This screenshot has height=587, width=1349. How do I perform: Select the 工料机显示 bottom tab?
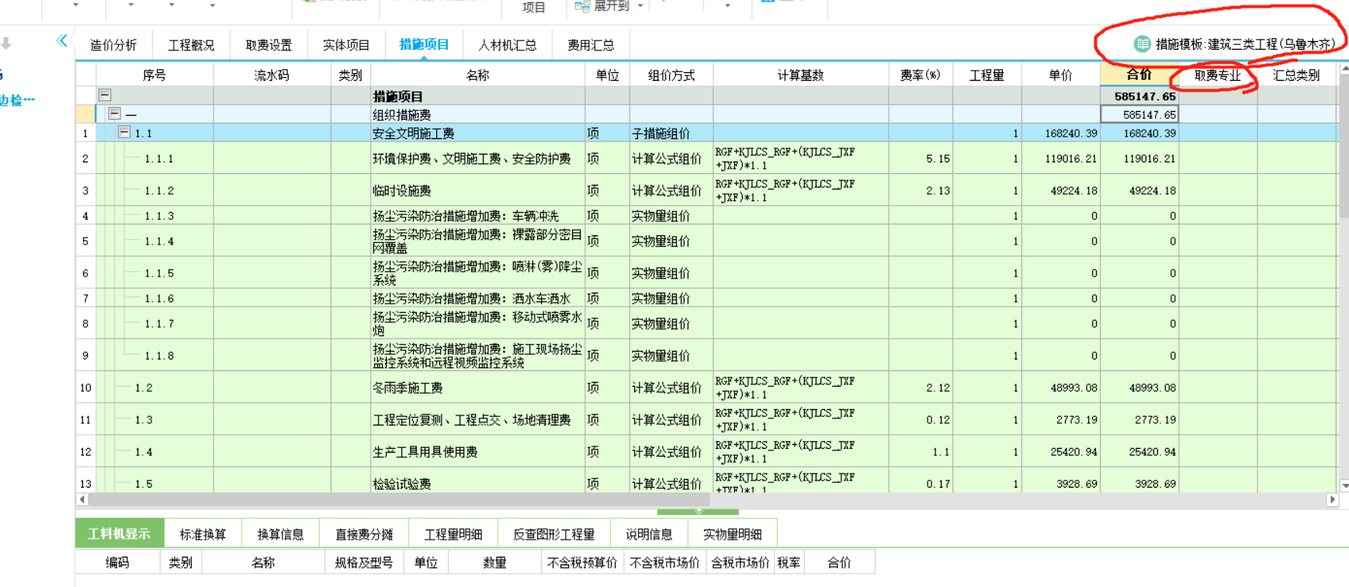[x=119, y=534]
